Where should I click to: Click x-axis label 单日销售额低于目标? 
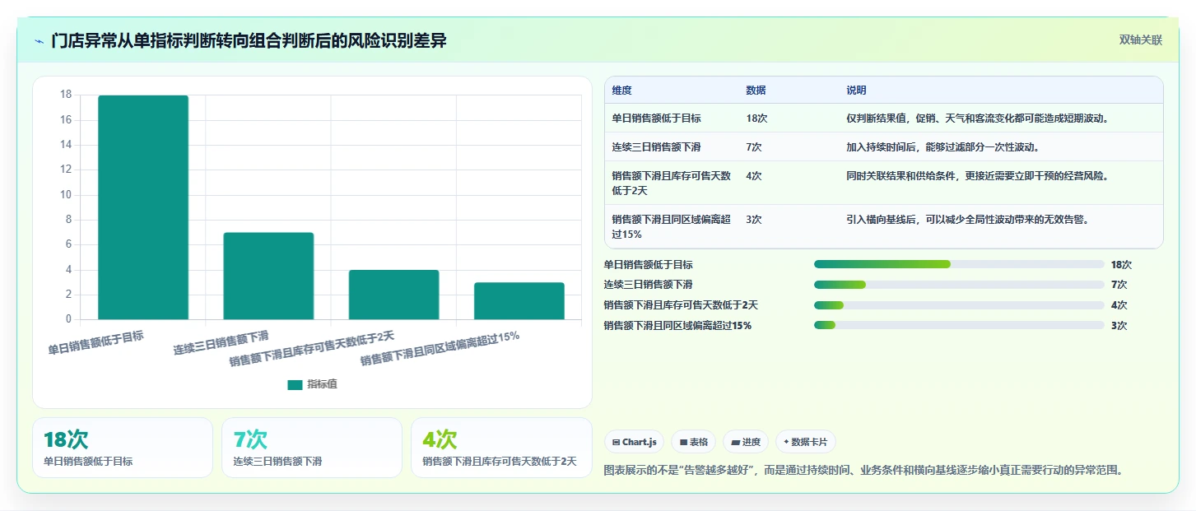tap(95, 342)
